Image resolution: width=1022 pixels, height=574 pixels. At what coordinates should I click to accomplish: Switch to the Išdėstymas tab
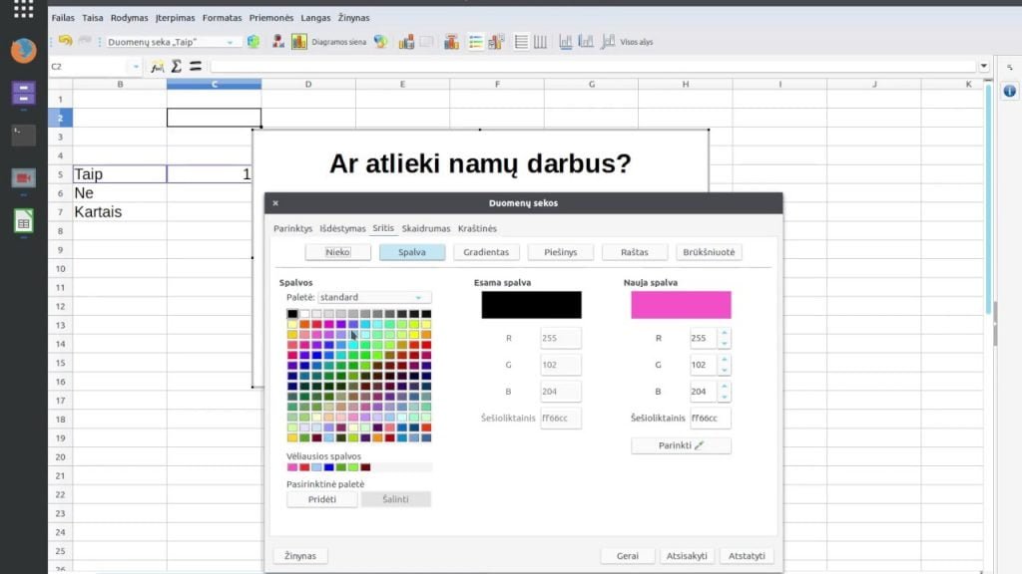tap(342, 228)
